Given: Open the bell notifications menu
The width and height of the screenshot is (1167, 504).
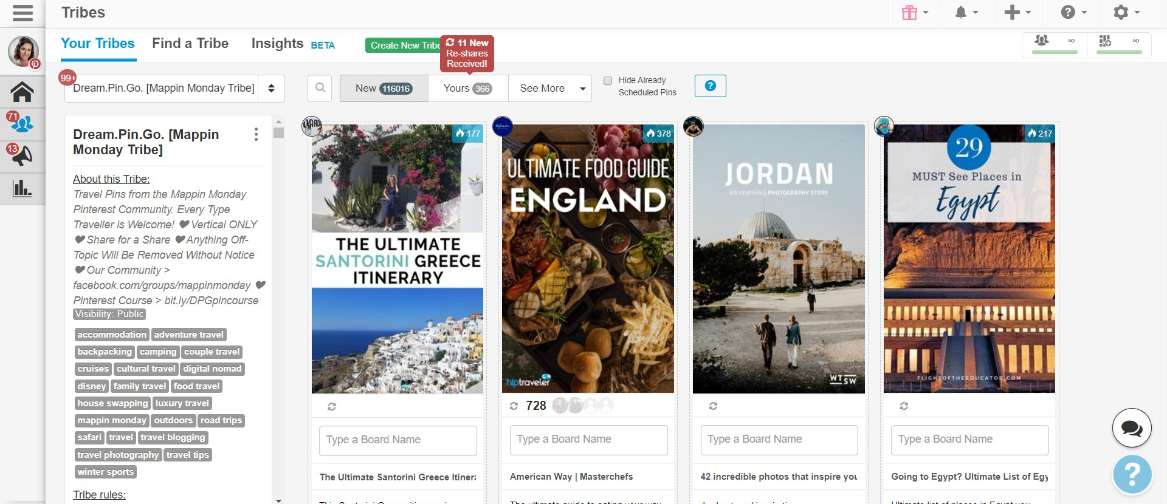Looking at the screenshot, I should click(966, 13).
